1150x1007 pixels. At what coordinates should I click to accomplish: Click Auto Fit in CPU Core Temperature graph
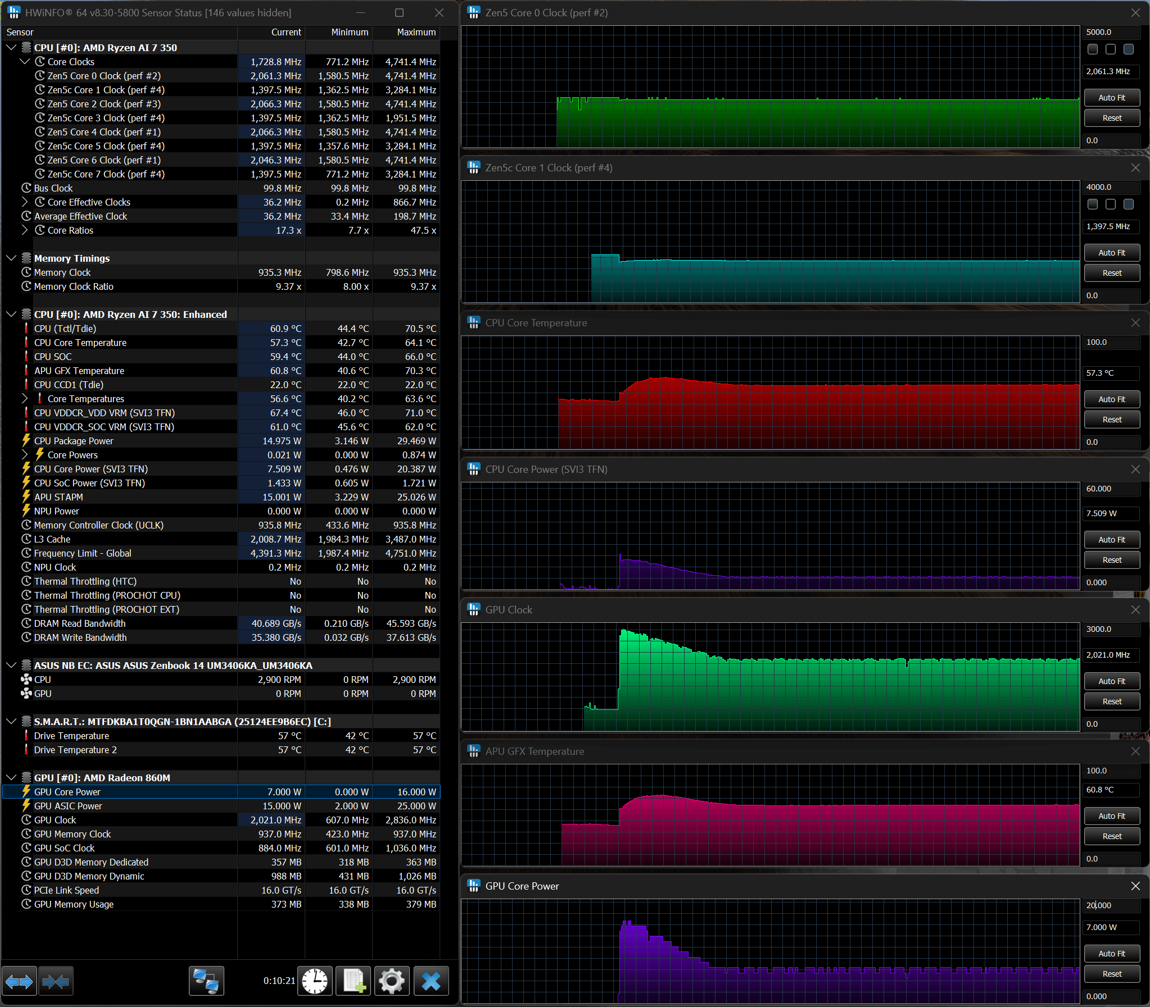tap(1112, 399)
